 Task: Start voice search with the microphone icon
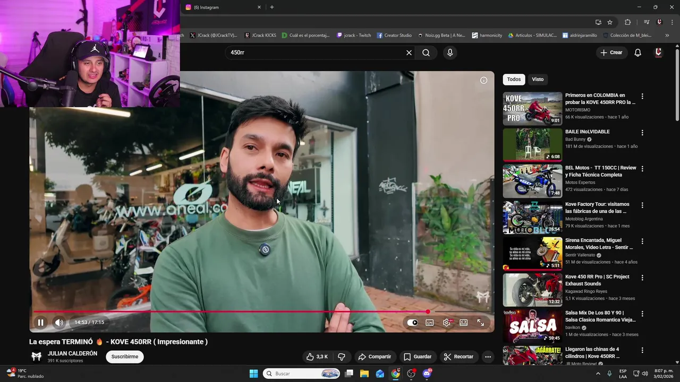[x=450, y=53]
